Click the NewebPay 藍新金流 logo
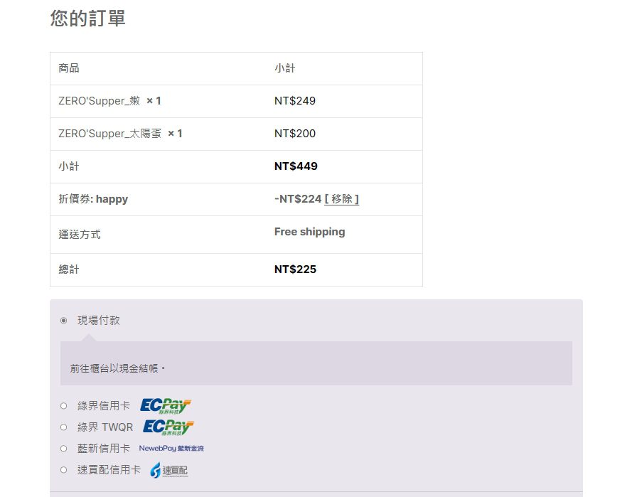 (x=171, y=449)
